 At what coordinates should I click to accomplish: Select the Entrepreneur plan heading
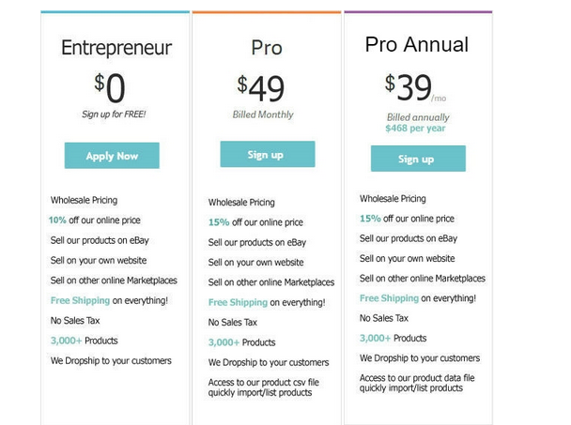pos(116,48)
